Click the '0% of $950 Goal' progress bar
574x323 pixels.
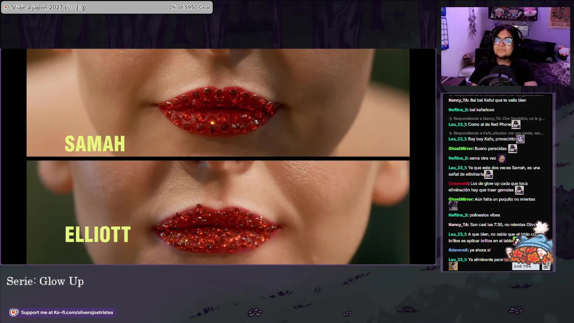pos(106,7)
